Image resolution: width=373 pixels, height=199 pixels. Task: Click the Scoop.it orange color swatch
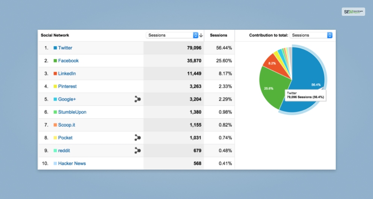pos(55,125)
